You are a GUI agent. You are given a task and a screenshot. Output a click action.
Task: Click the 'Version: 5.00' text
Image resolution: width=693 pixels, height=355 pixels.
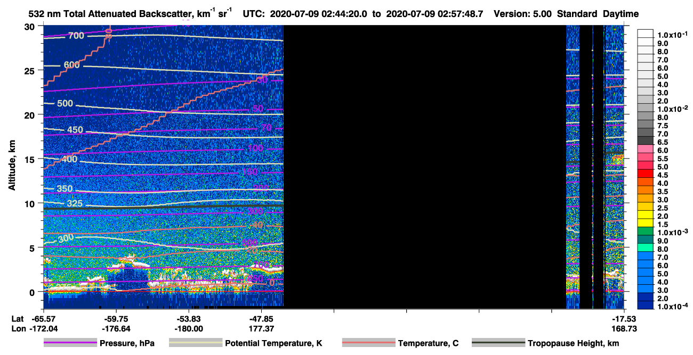(x=523, y=14)
